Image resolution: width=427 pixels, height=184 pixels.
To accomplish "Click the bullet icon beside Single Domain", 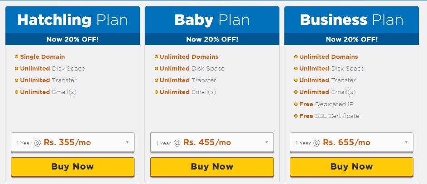I will [17, 57].
